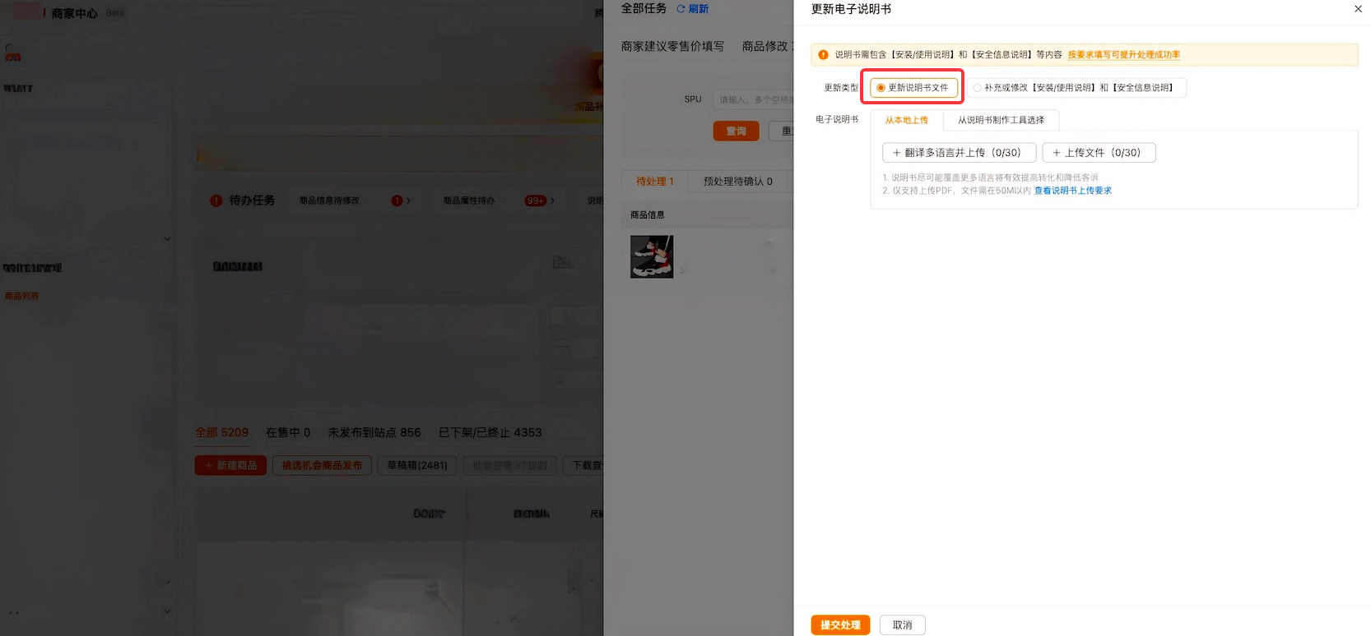Click 翻译多语言并上传 (0/30) button

tap(958, 153)
